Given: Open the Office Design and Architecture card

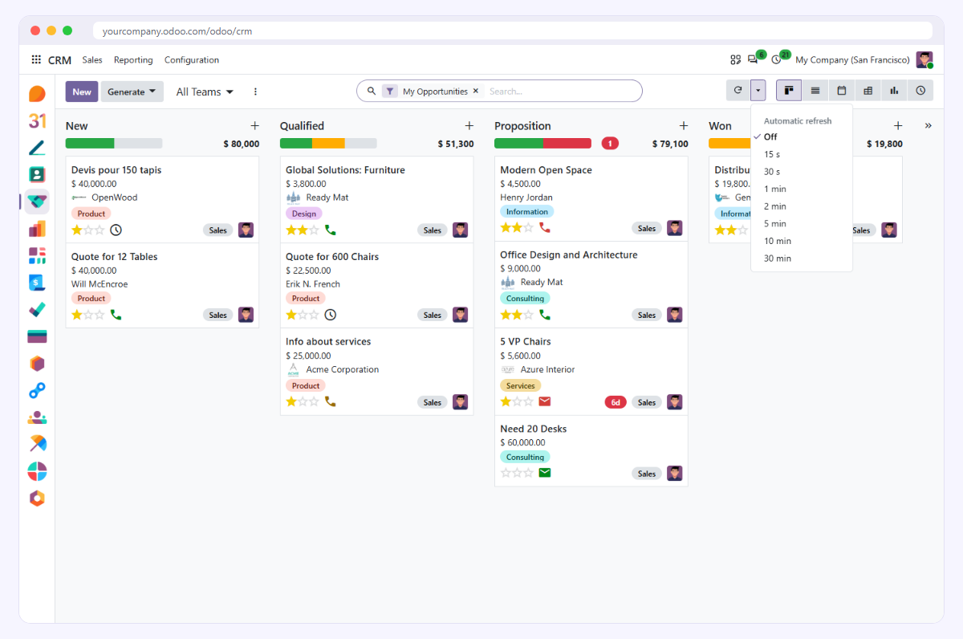Looking at the screenshot, I should pyautogui.click(x=591, y=284).
